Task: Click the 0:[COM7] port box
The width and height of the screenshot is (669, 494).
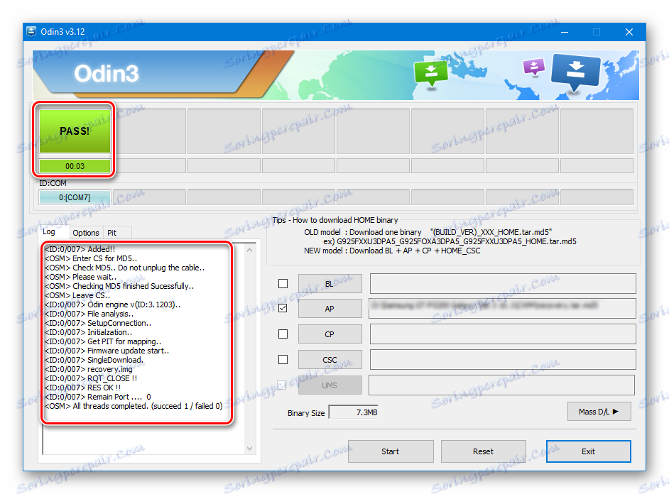Action: point(75,197)
